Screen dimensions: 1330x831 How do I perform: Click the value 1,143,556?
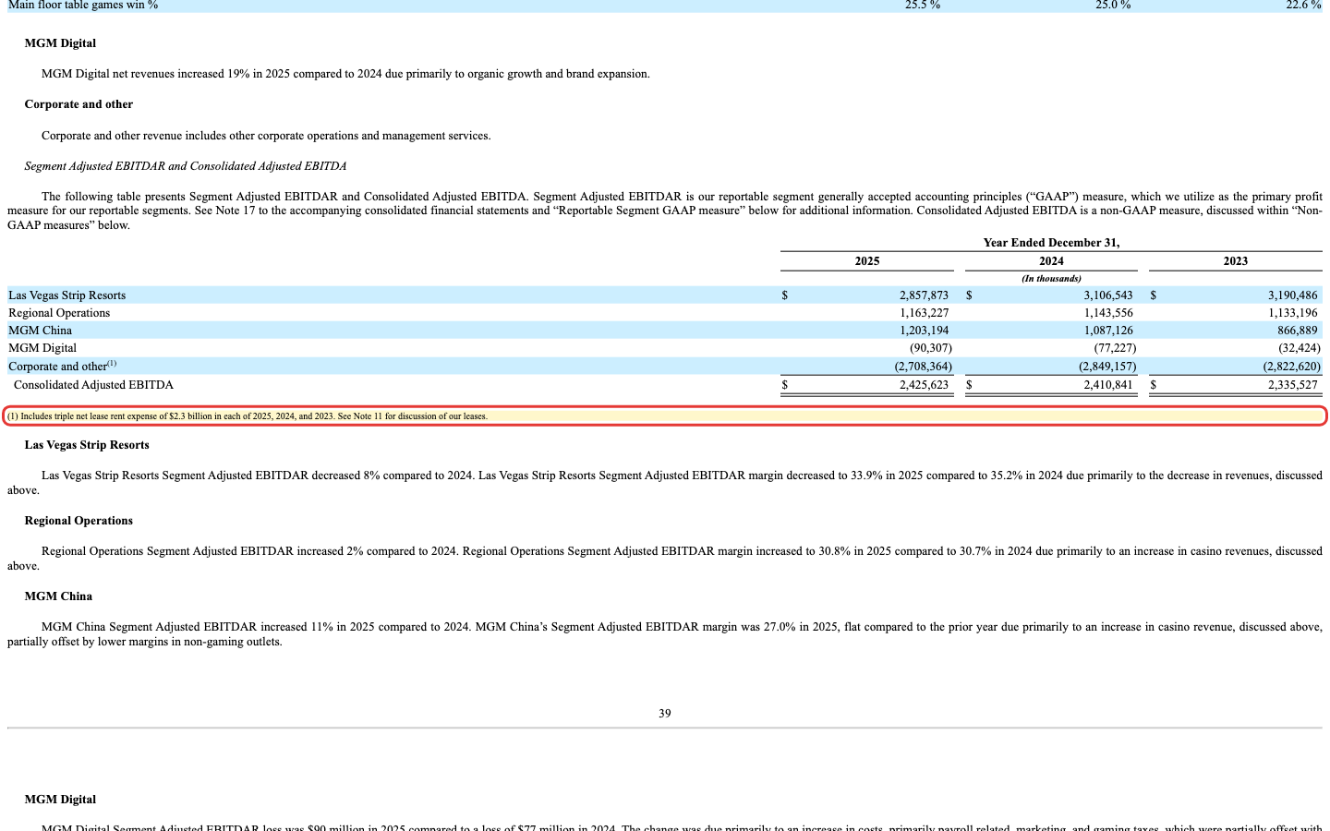pyautogui.click(x=1108, y=313)
